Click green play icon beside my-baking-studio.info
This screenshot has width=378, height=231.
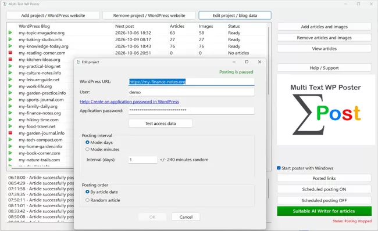(x=10, y=39)
